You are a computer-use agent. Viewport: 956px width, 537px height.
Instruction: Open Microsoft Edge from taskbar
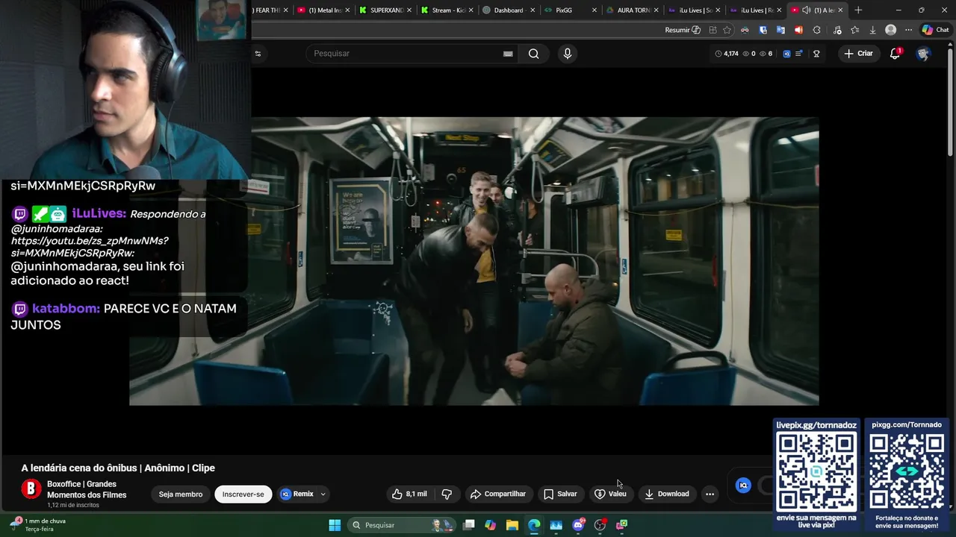[x=534, y=525]
